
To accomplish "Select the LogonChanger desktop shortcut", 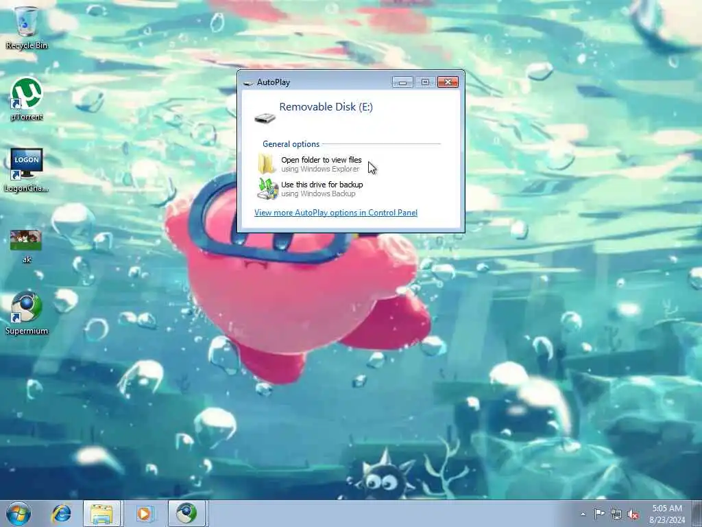I will (x=27, y=170).
